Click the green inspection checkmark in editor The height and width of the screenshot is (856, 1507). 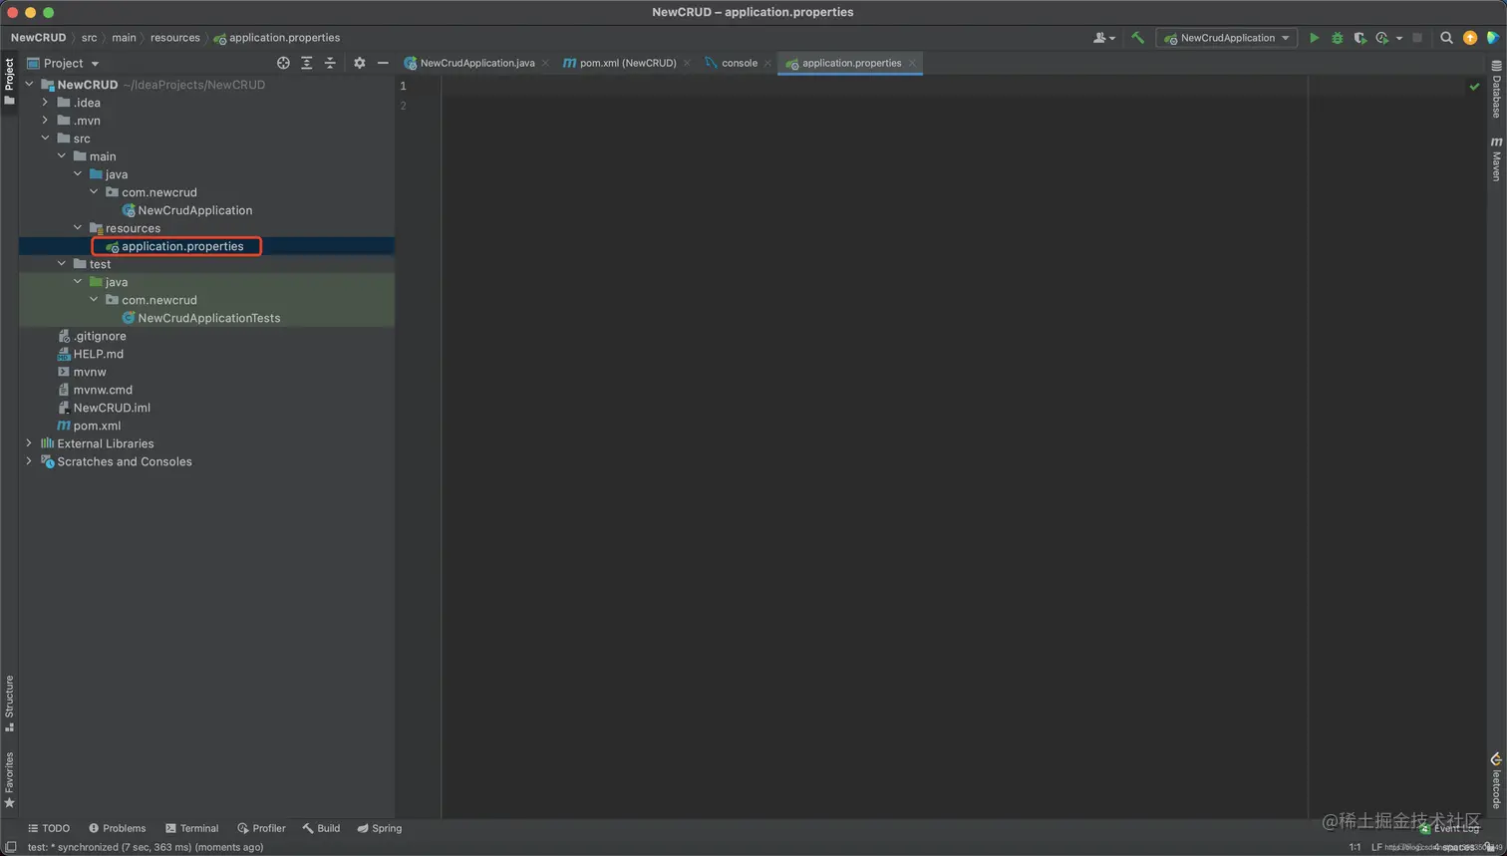1474,87
